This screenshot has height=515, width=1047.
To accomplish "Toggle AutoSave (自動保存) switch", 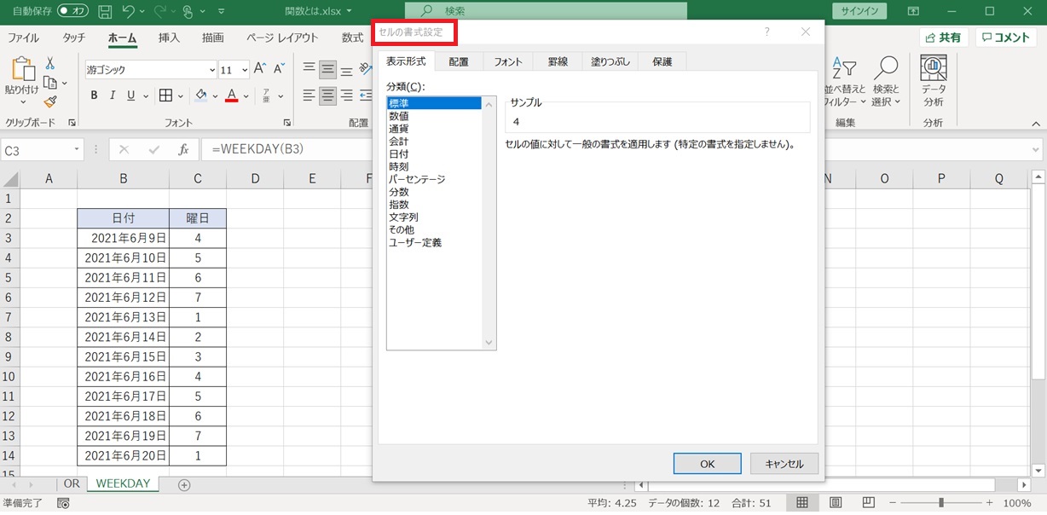I will (x=73, y=12).
